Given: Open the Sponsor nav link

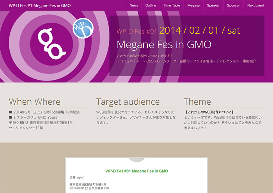Looking at the screenshot, I should tap(233, 5).
